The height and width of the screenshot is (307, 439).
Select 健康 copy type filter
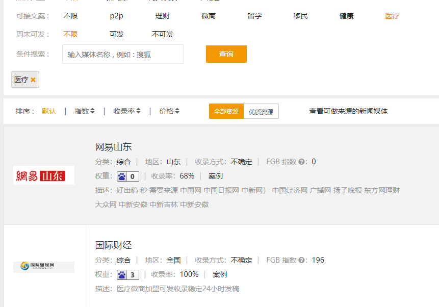[346, 16]
